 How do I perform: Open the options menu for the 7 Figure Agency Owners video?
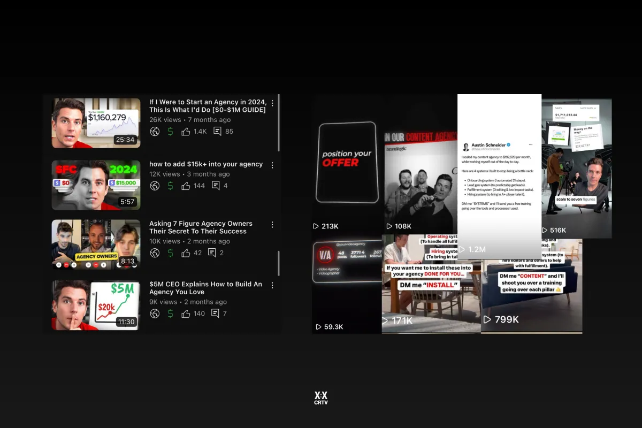(x=272, y=225)
